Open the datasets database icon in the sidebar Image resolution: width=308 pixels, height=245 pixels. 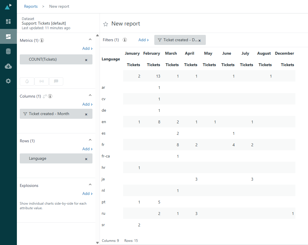coord(8,52)
